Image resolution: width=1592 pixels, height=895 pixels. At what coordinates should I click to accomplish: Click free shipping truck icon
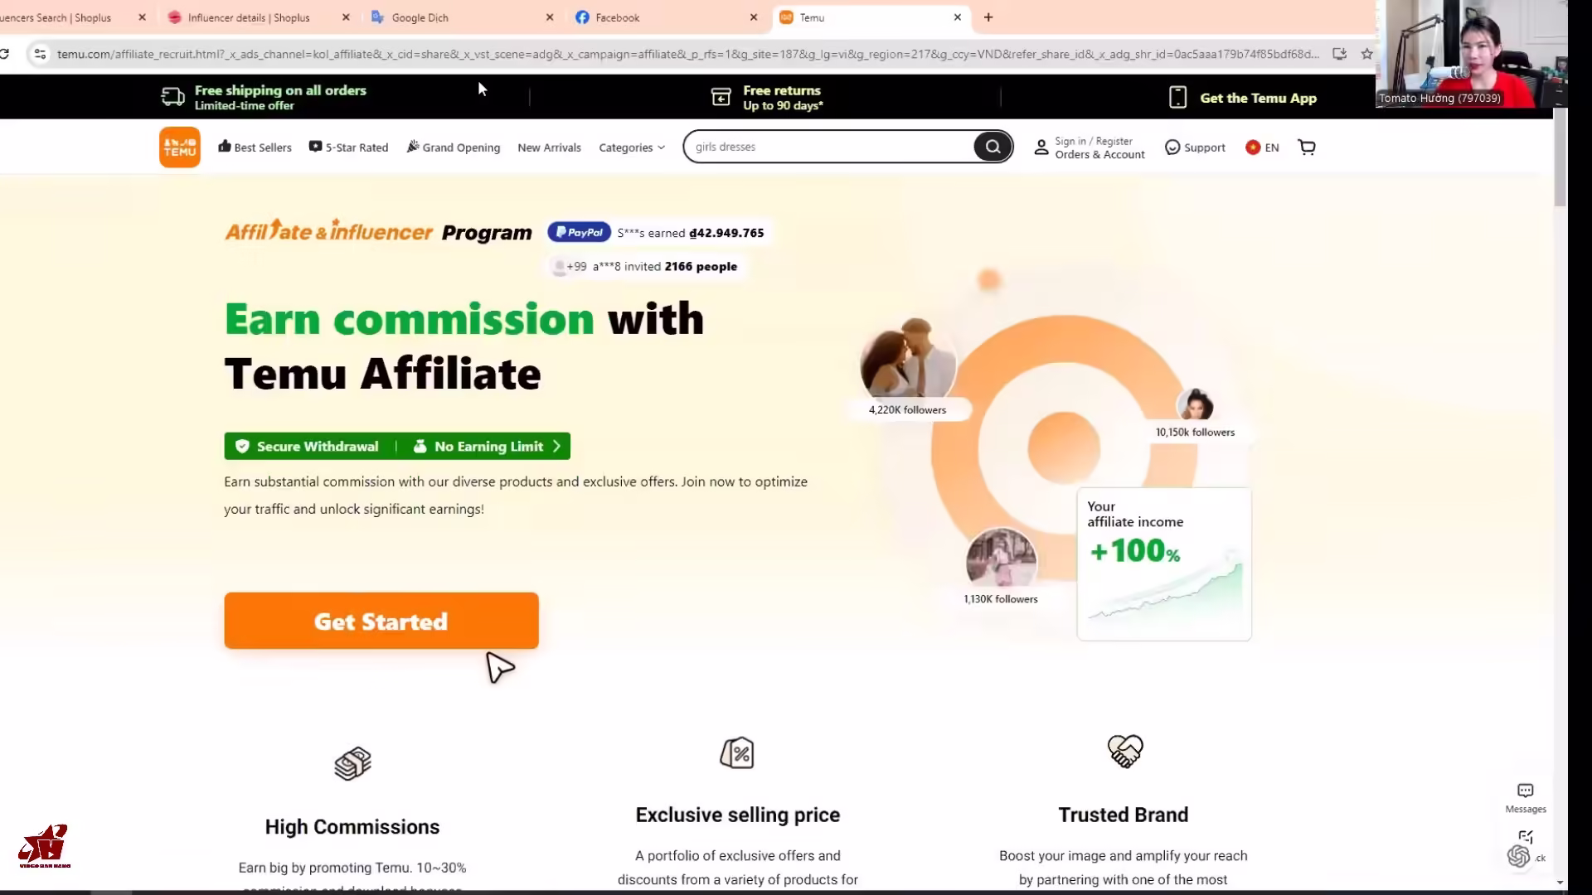172,97
